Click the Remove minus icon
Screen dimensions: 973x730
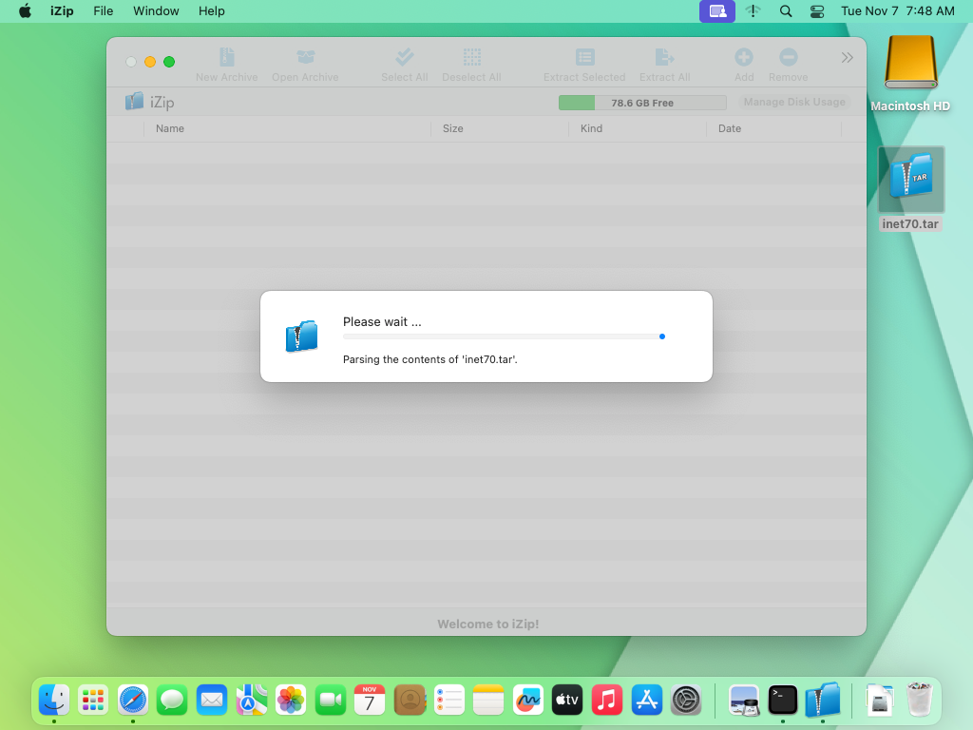(788, 57)
